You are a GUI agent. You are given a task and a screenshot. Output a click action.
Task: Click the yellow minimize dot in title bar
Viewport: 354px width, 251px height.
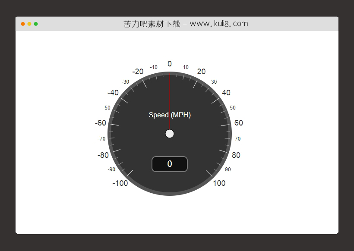(29, 24)
